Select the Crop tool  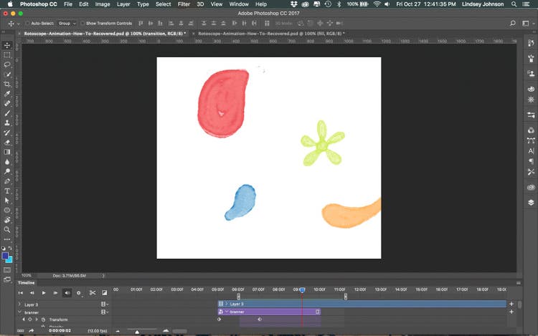pos(7,84)
